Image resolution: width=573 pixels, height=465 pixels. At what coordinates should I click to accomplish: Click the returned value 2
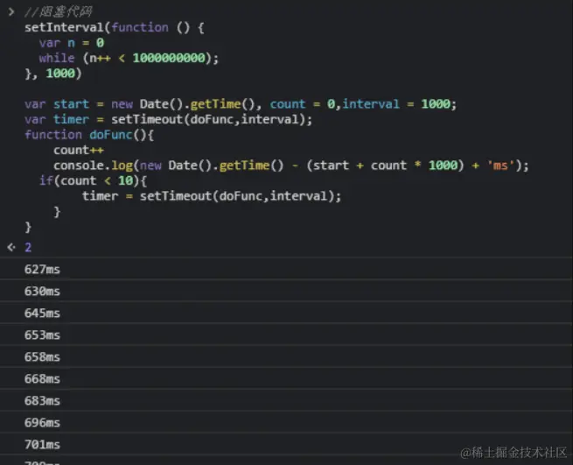pyautogui.click(x=28, y=247)
